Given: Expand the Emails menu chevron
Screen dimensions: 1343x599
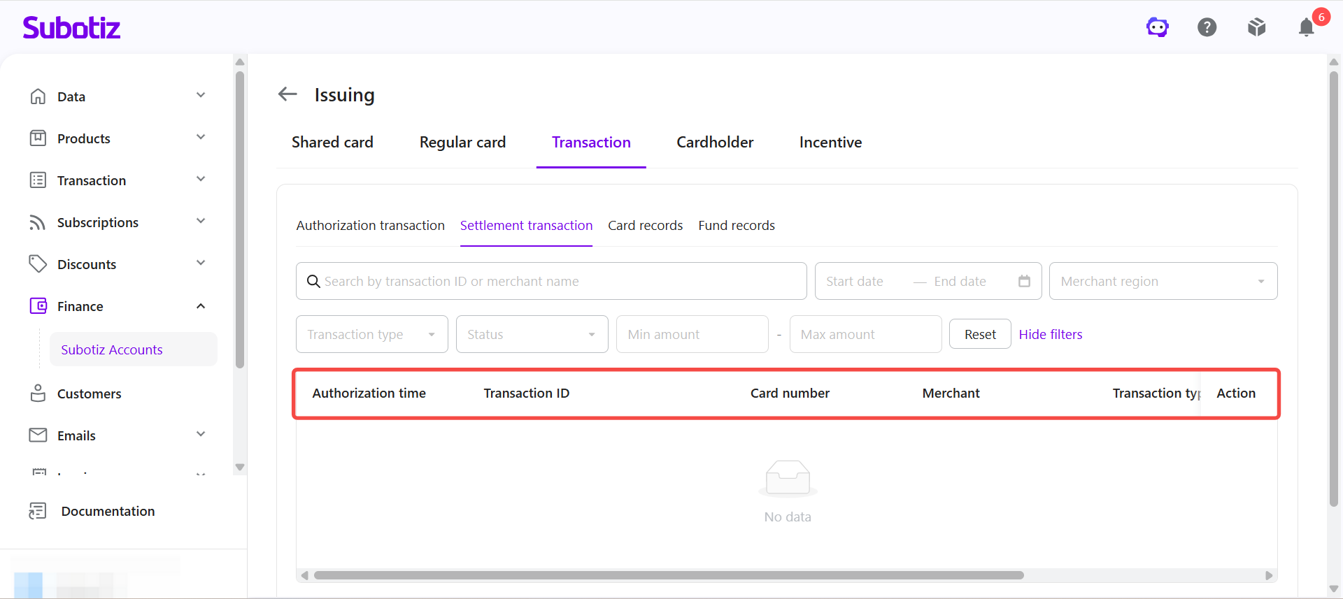Looking at the screenshot, I should tap(201, 435).
